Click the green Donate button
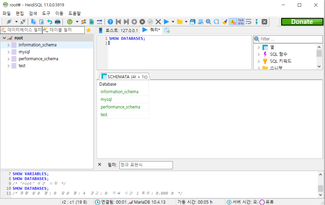325x205 pixels. click(x=302, y=22)
